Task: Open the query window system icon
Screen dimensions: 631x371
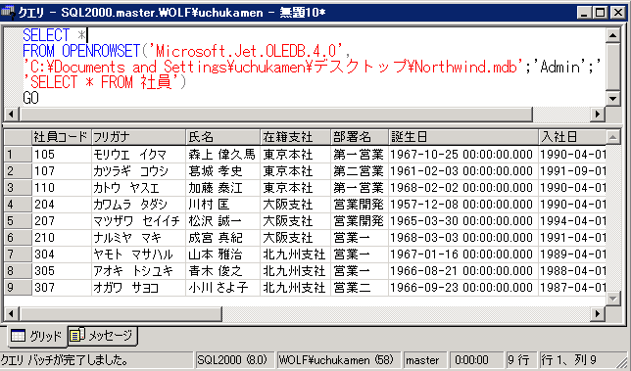Action: pyautogui.click(x=8, y=12)
